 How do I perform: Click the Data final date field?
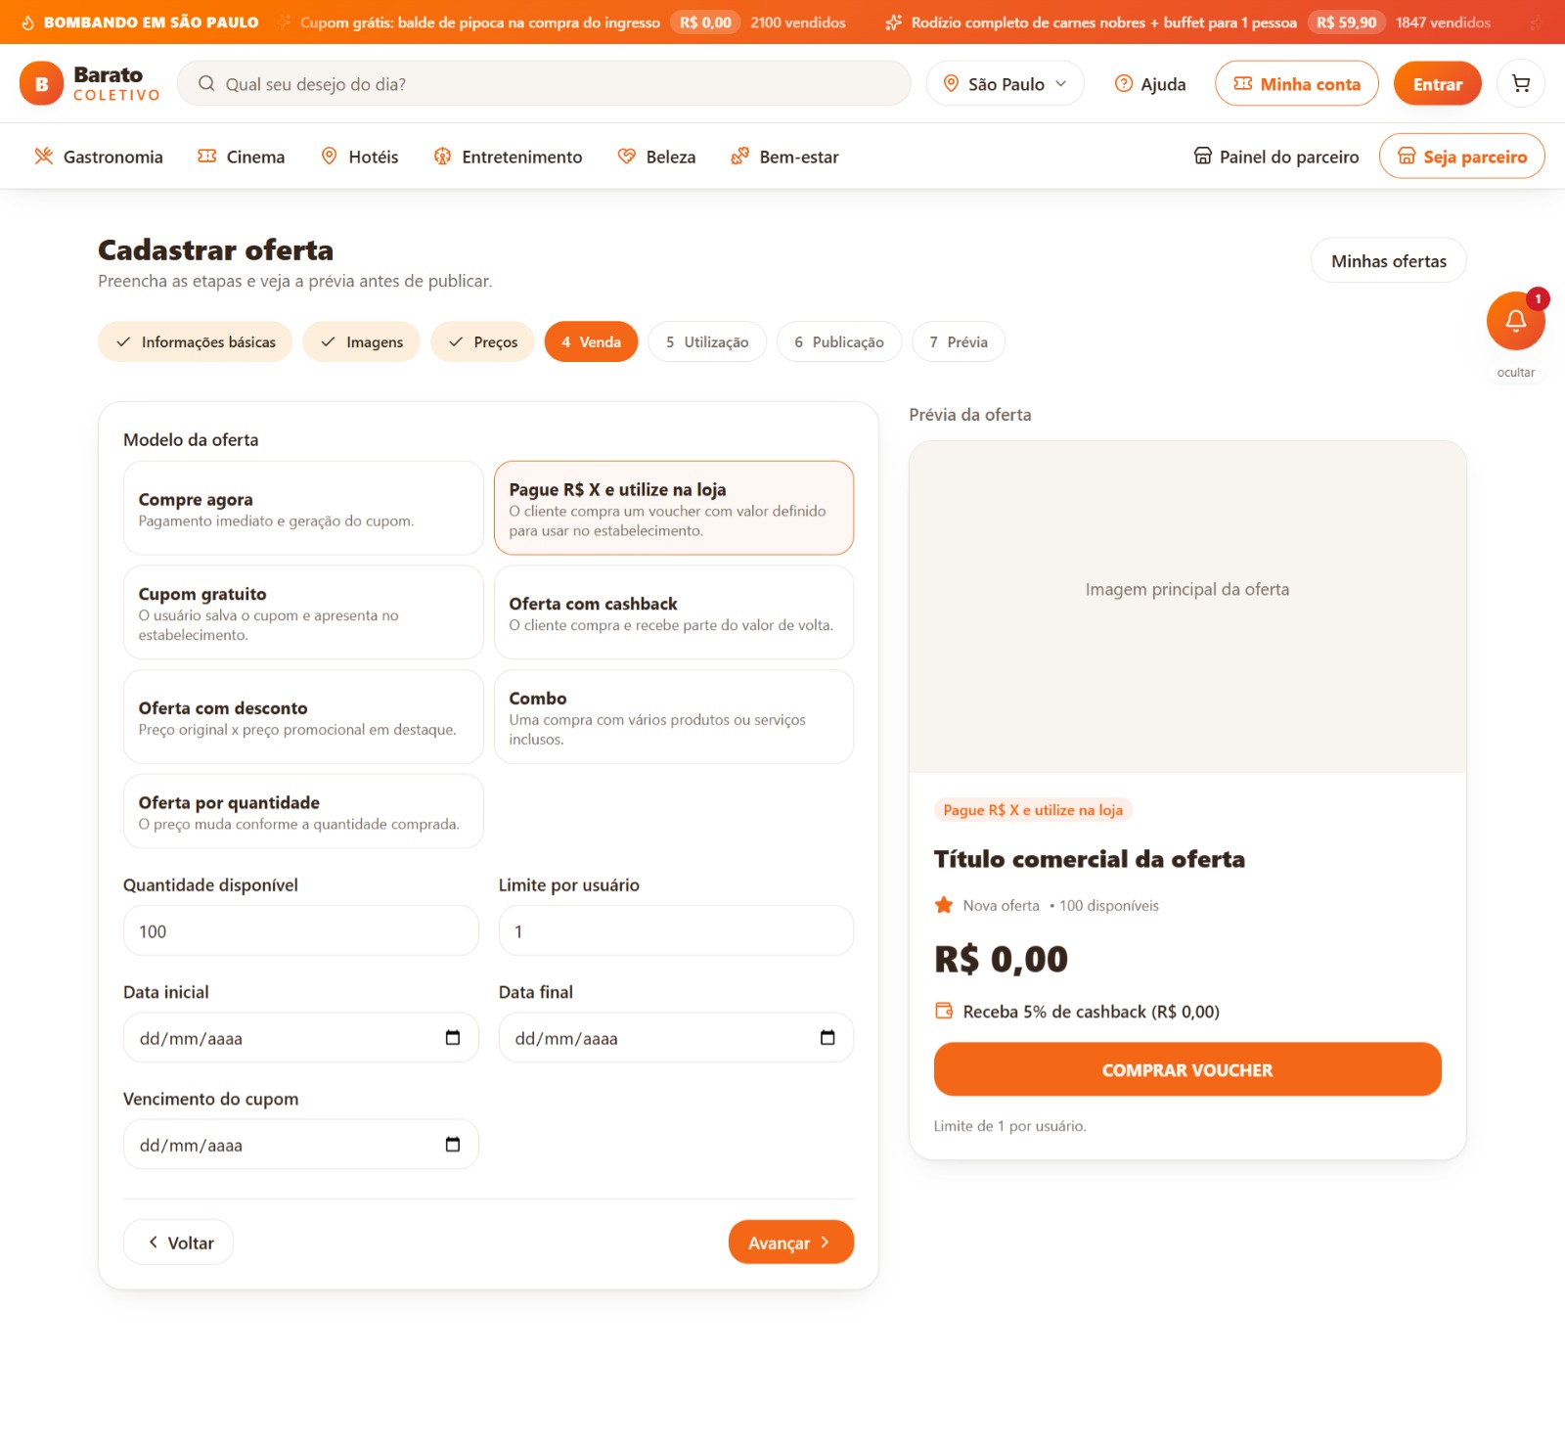click(x=676, y=1038)
